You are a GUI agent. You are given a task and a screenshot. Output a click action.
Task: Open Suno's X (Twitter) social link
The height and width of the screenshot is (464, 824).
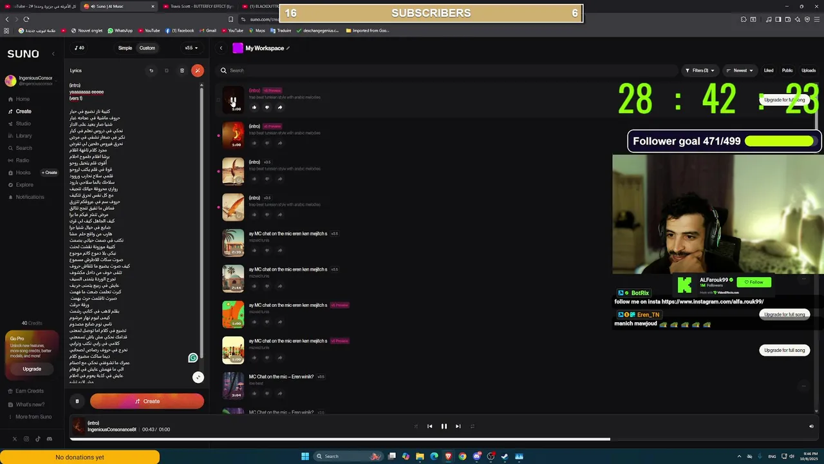coord(15,439)
